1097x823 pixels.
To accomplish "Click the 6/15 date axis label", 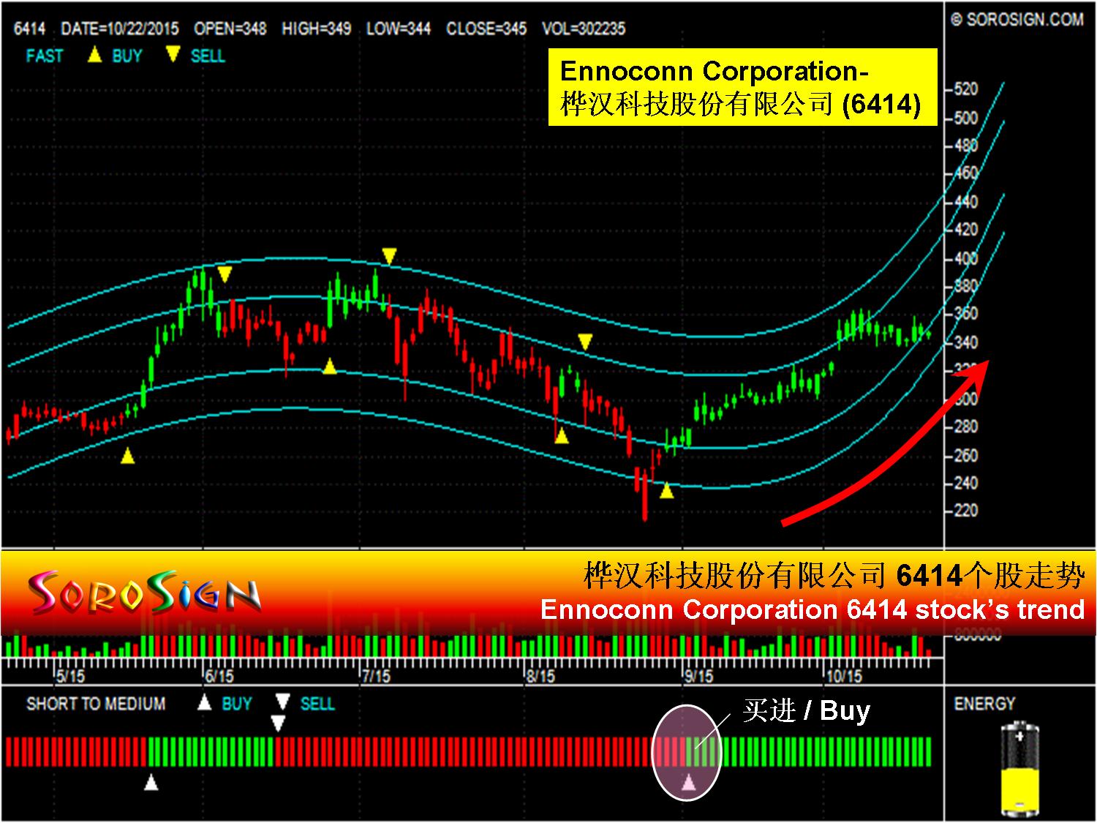I will 219,675.
